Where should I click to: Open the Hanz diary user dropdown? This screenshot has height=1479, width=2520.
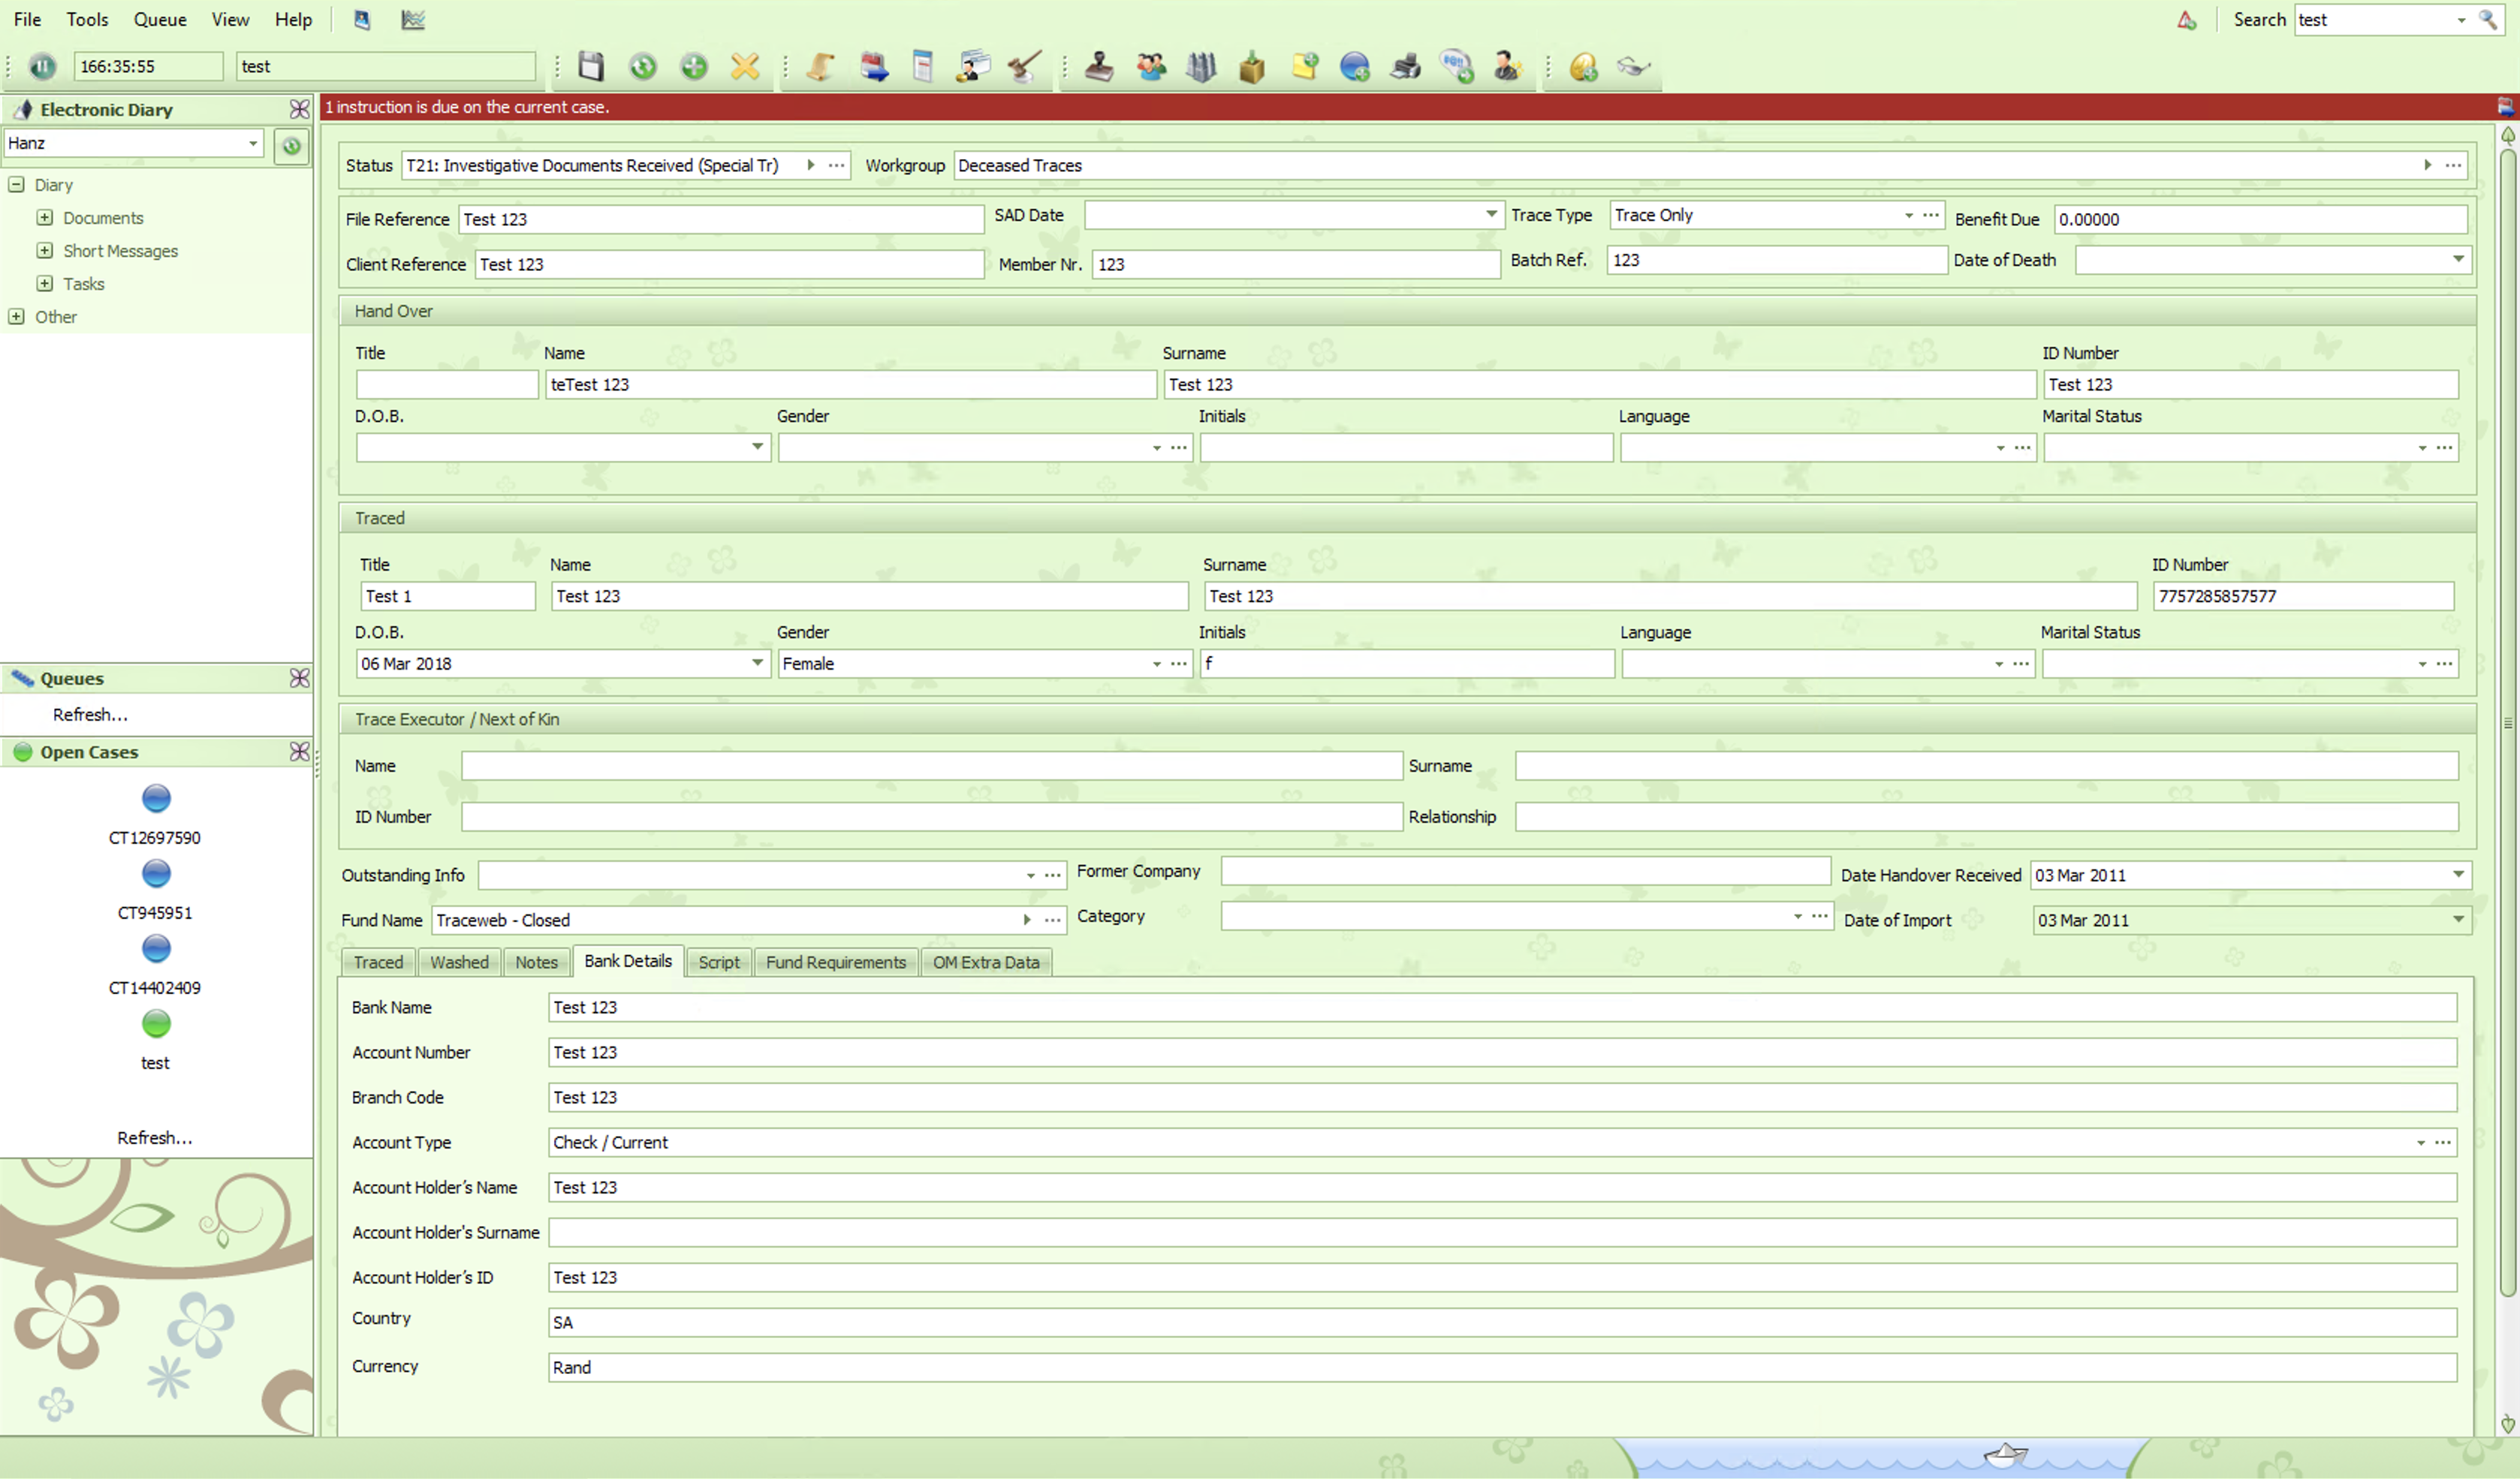(x=253, y=144)
